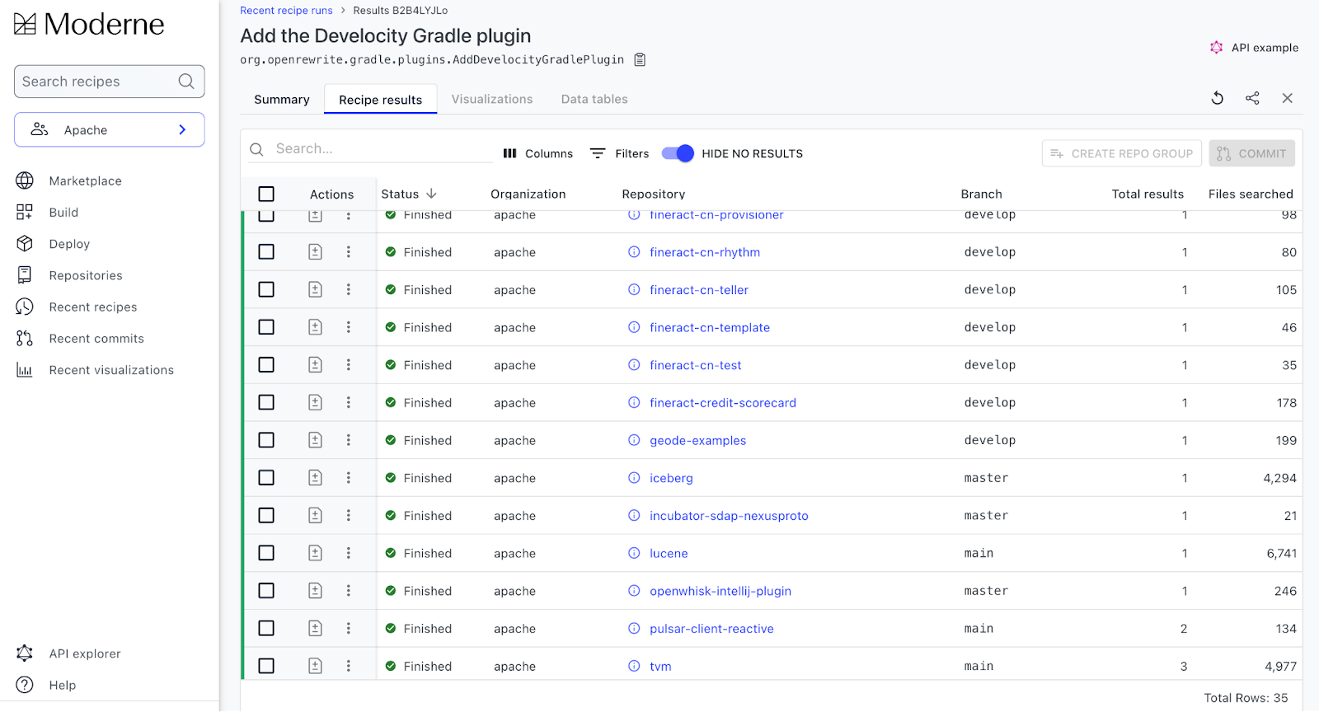Switch to the Visualizations tab

pos(492,99)
